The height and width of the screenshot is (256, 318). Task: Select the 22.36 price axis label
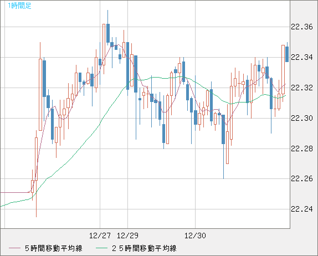coord(302,27)
